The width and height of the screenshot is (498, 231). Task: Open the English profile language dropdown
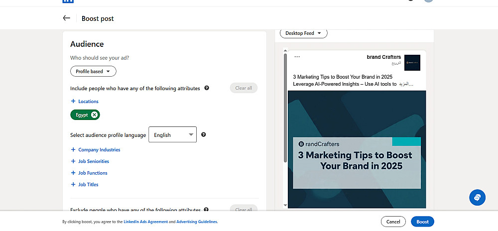point(172,134)
